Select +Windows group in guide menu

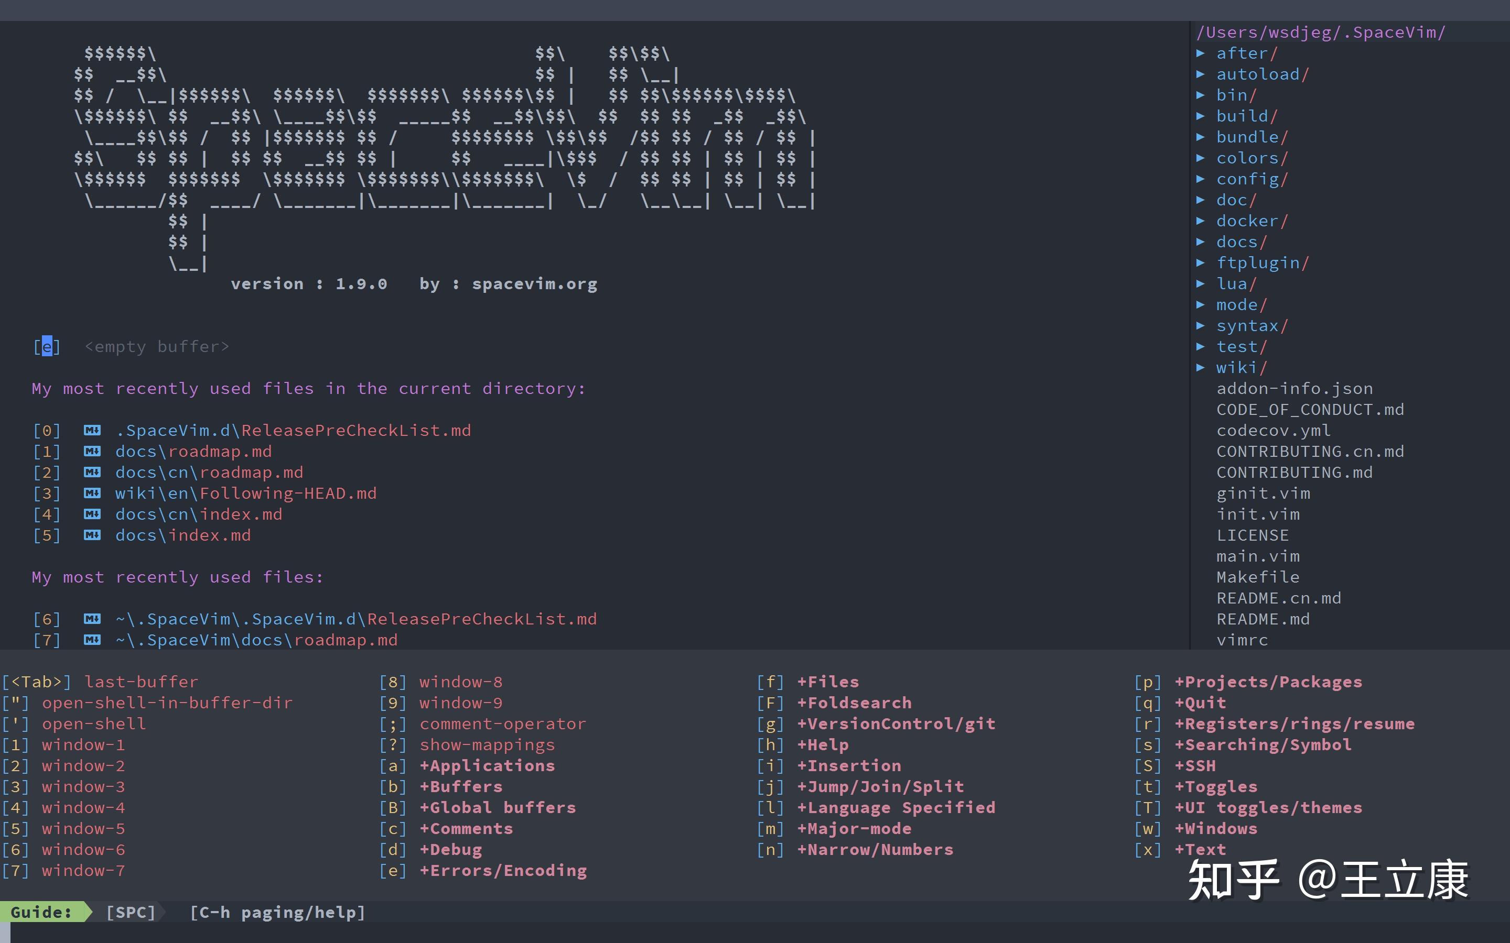click(1216, 829)
